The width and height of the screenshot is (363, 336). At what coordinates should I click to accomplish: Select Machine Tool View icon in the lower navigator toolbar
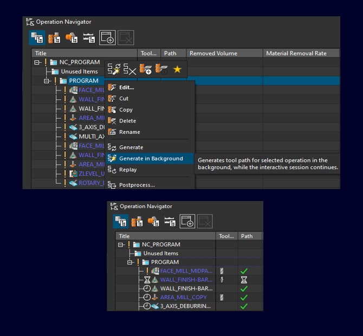point(137,221)
